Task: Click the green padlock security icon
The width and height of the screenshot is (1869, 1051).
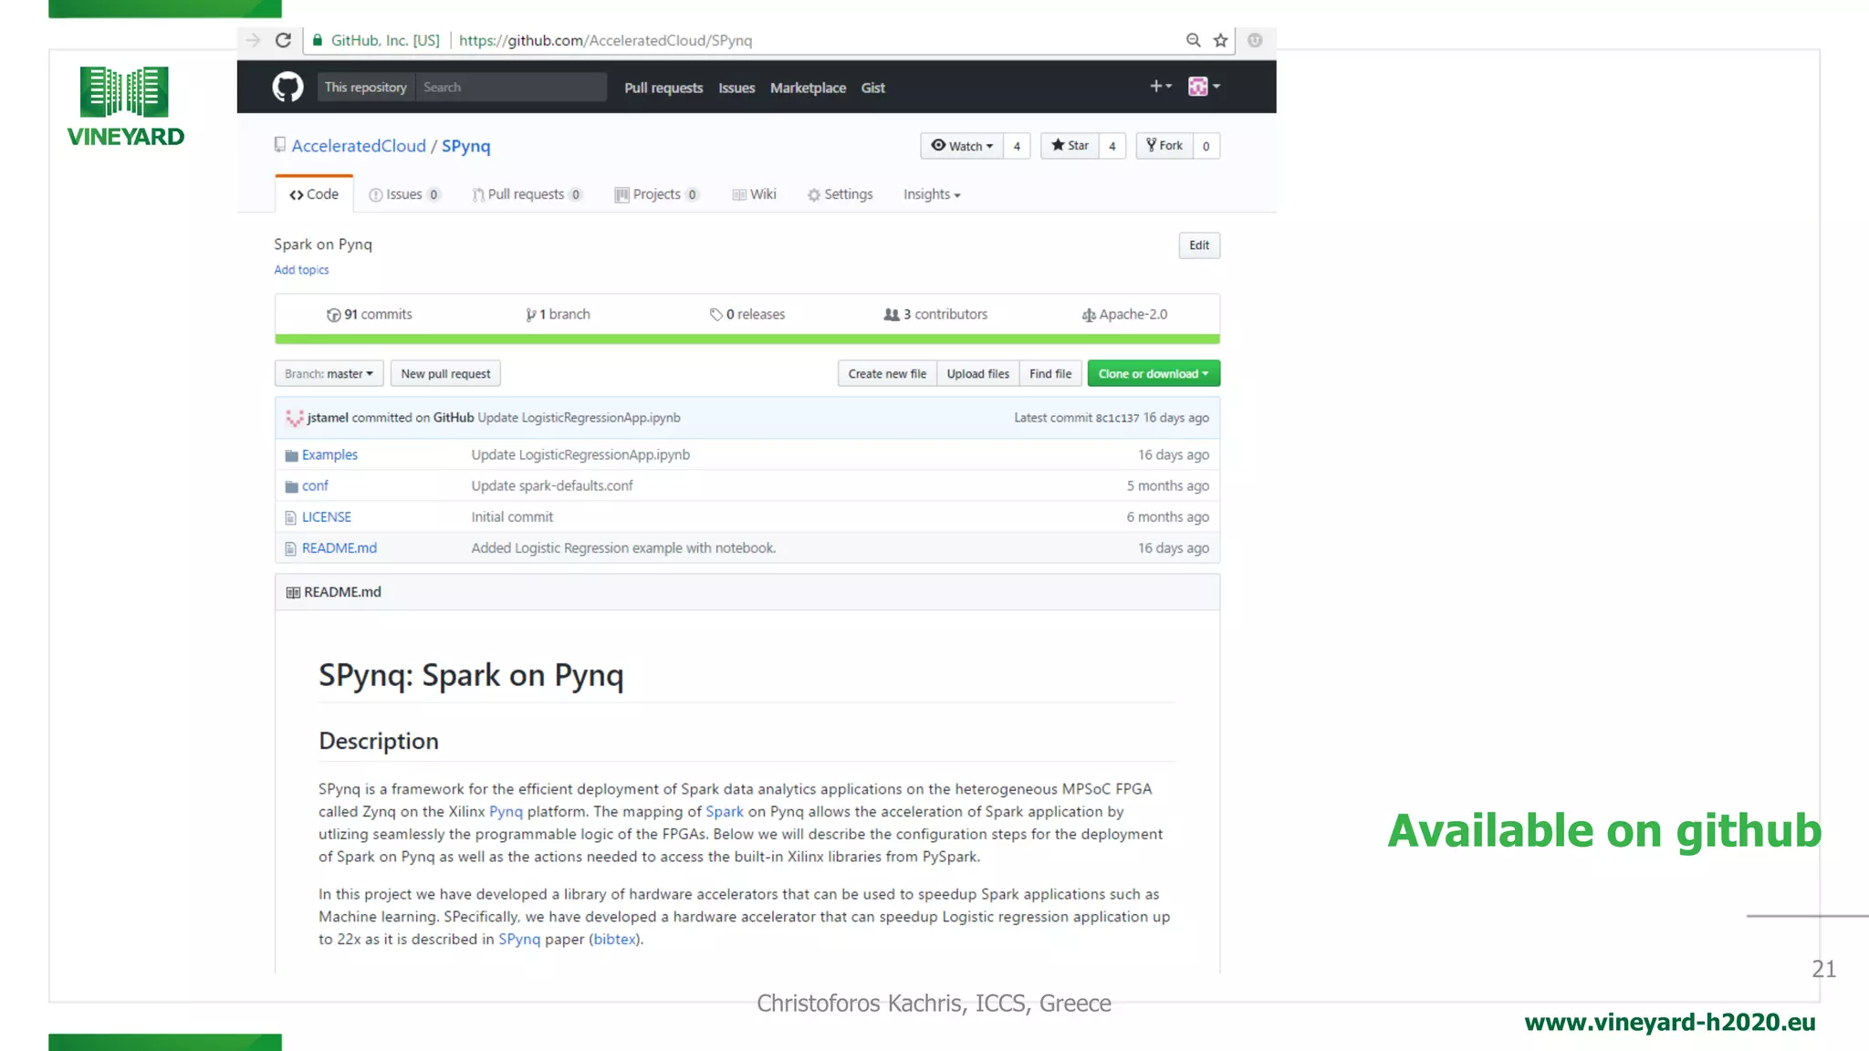Action: pyautogui.click(x=318, y=40)
